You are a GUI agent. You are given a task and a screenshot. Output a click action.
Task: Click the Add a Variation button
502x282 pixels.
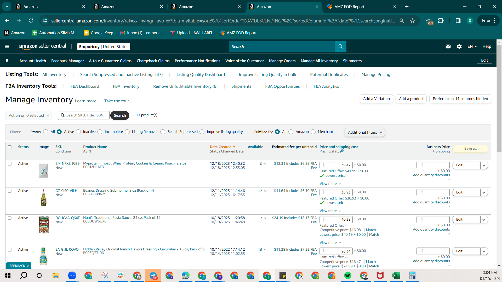[x=376, y=99]
